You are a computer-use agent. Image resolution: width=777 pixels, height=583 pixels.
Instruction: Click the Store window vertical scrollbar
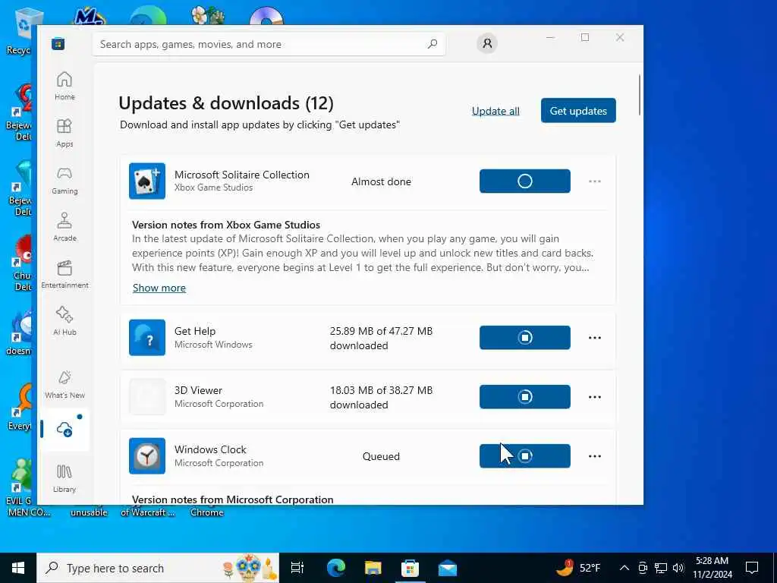coord(639,94)
